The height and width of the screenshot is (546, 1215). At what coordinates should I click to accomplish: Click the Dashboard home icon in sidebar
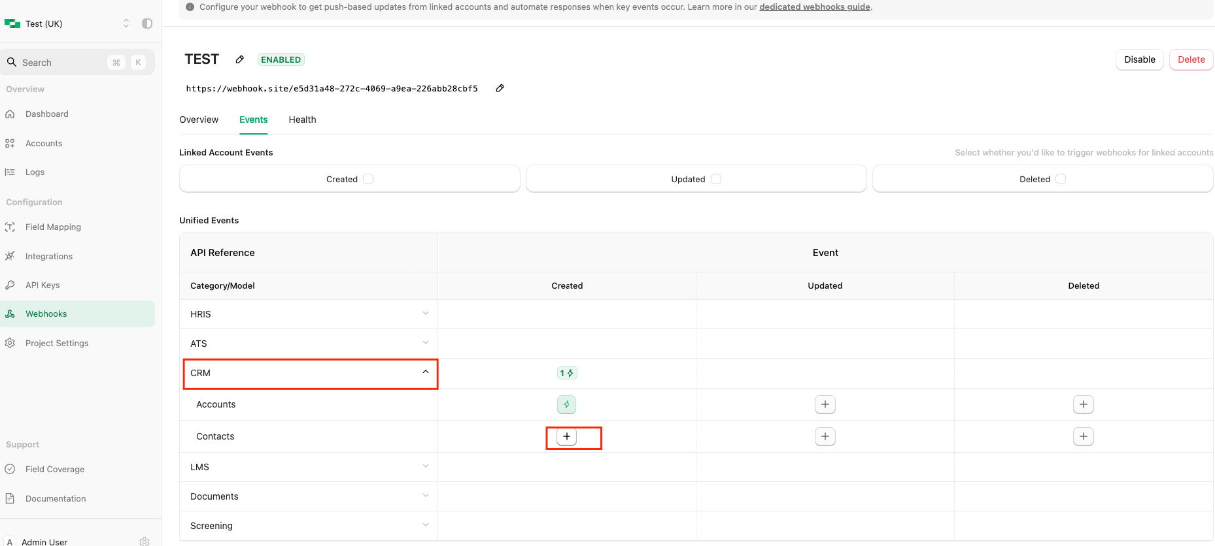pyautogui.click(x=10, y=114)
